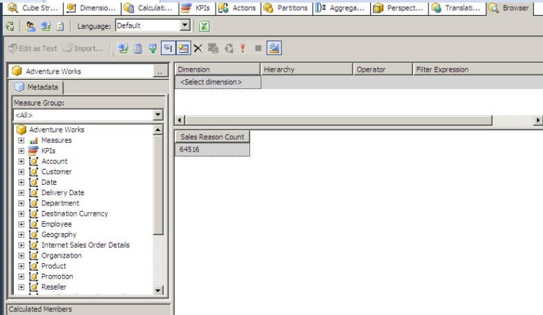This screenshot has height=315, width=543.
Task: Switch to the Dimension Usage tab
Action: [x=92, y=8]
